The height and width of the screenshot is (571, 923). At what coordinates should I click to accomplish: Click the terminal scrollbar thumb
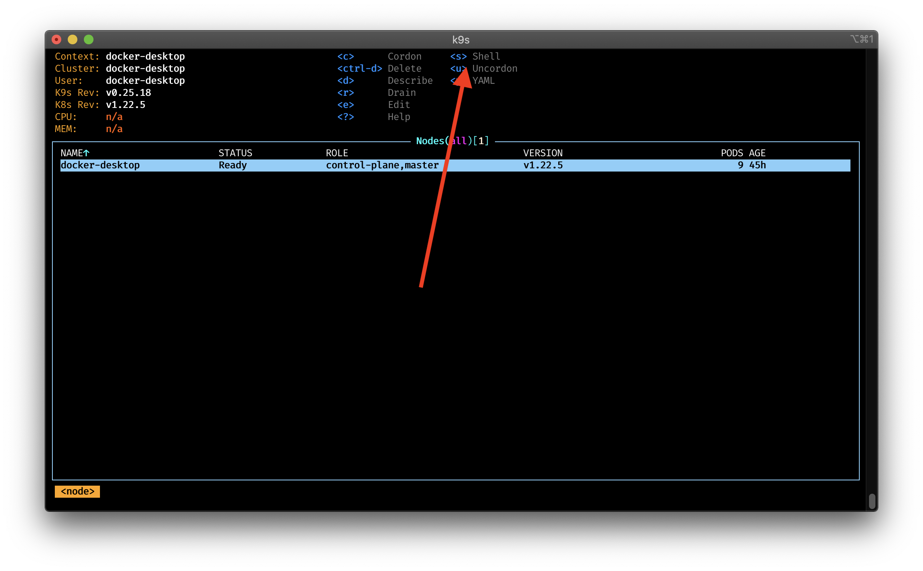click(x=872, y=501)
